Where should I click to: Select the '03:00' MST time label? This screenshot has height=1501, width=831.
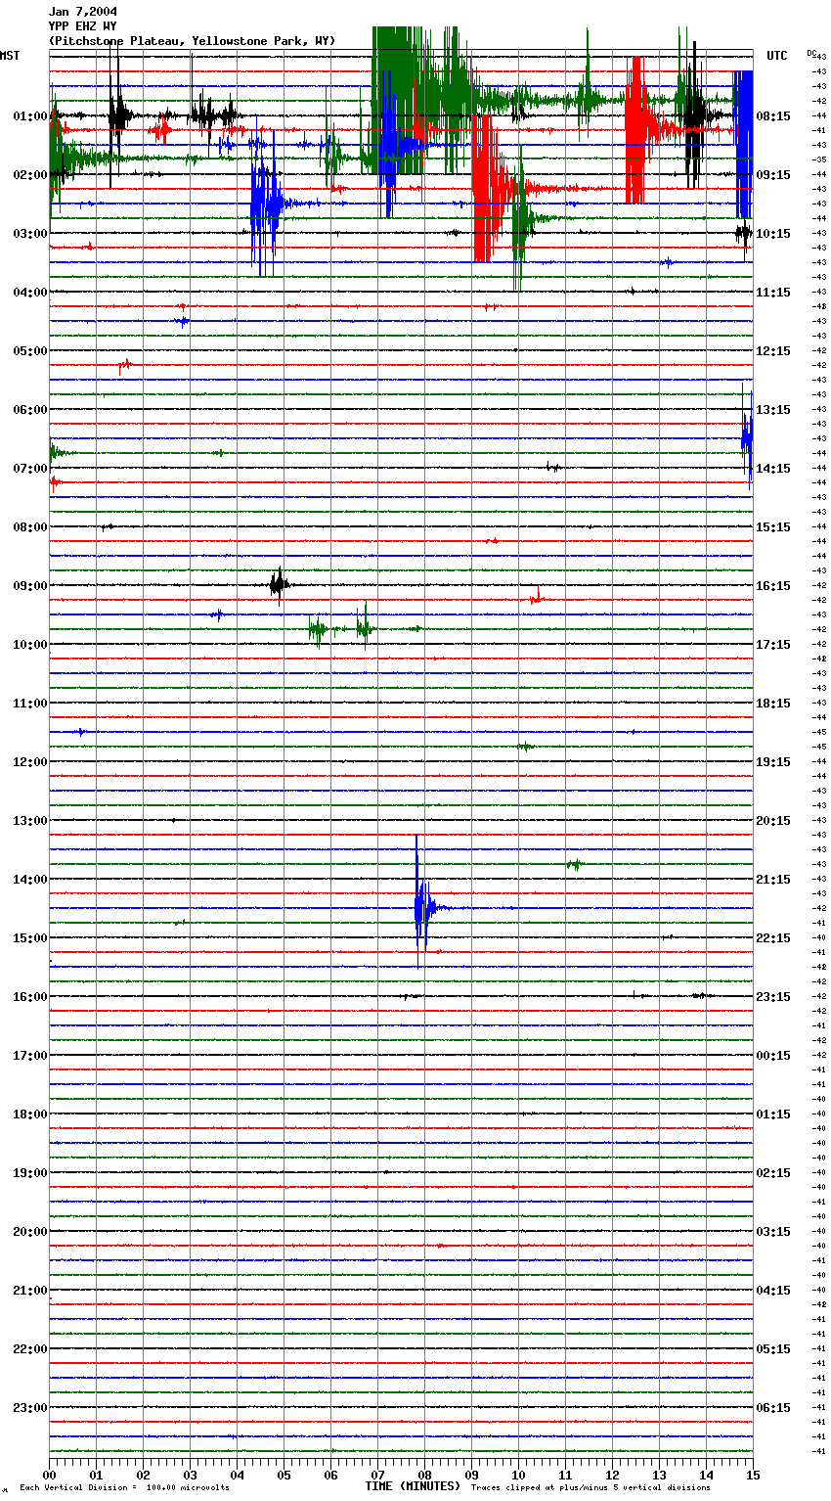pyautogui.click(x=30, y=233)
